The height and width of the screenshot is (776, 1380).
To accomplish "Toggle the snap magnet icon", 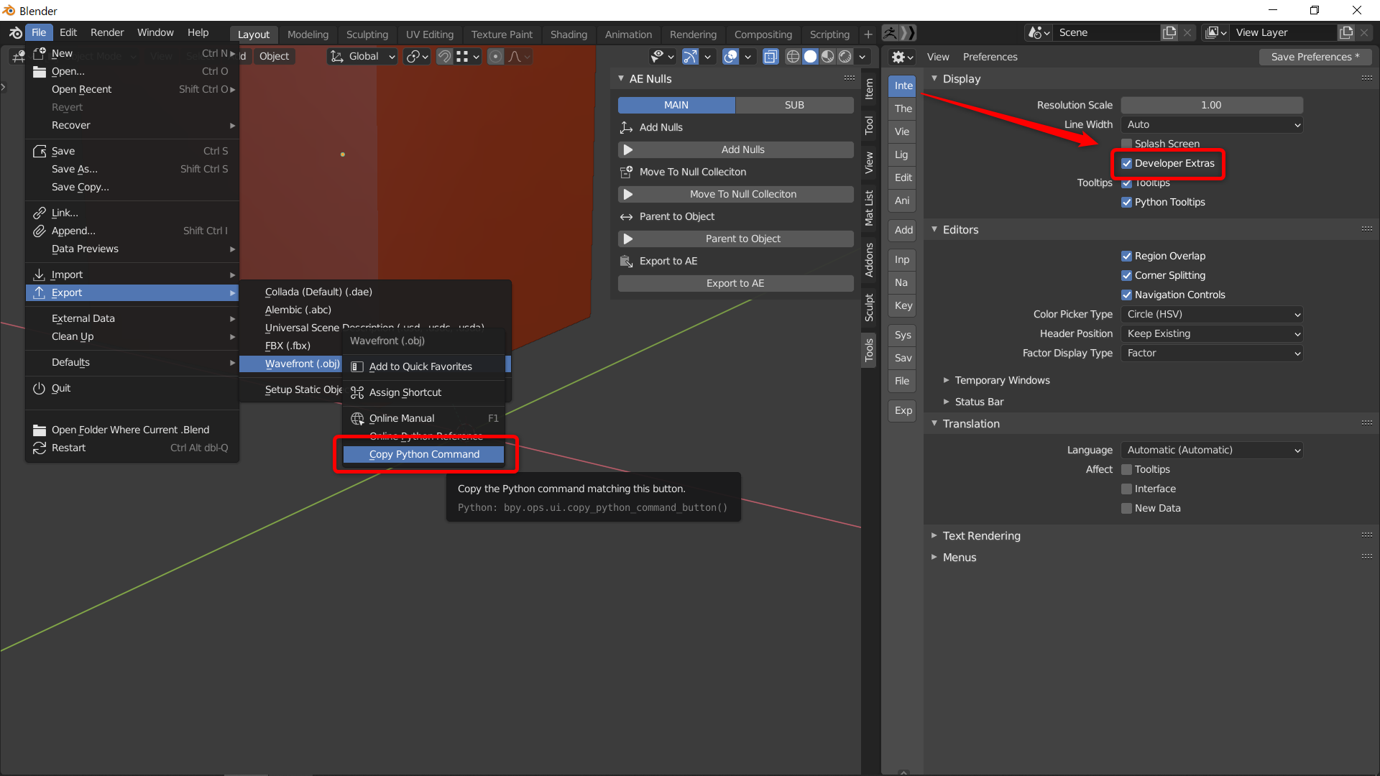I will pos(445,57).
